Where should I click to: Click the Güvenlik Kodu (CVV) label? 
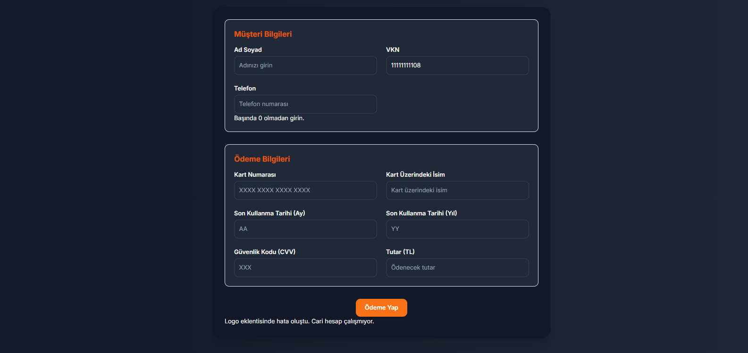pyautogui.click(x=265, y=252)
